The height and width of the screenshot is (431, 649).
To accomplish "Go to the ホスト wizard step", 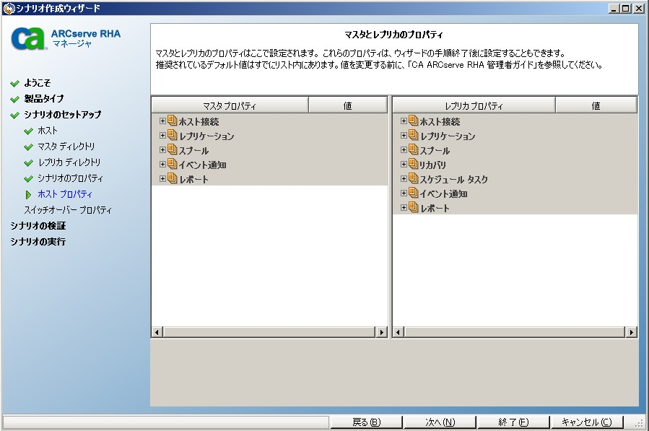I will coord(48,131).
